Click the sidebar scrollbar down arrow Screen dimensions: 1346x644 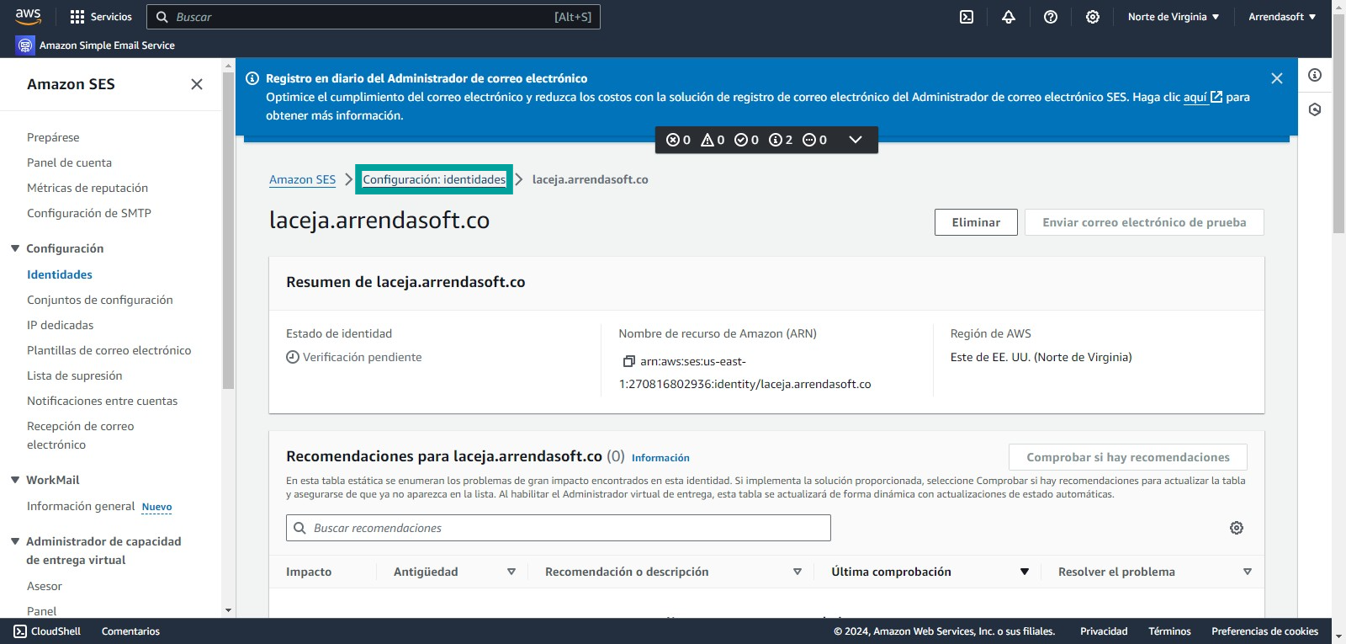tap(228, 610)
